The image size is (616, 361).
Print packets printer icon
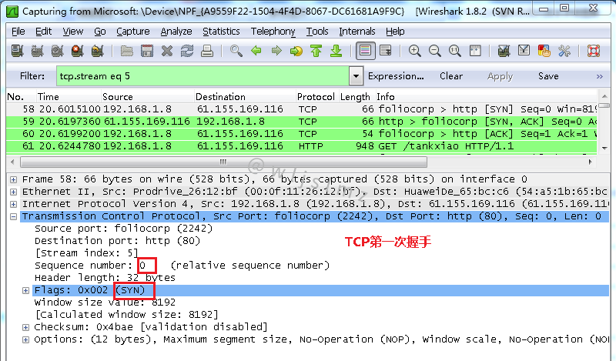pos(207,51)
